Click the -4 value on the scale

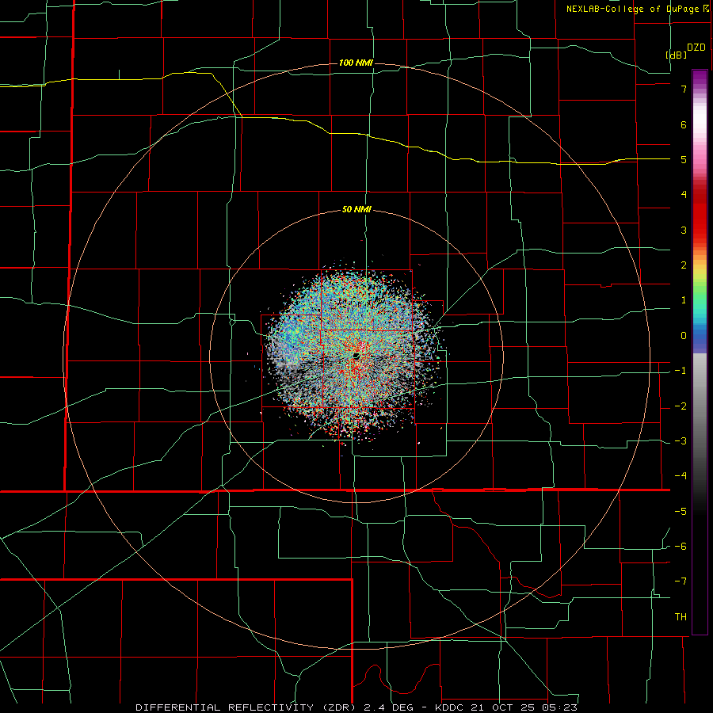click(681, 476)
